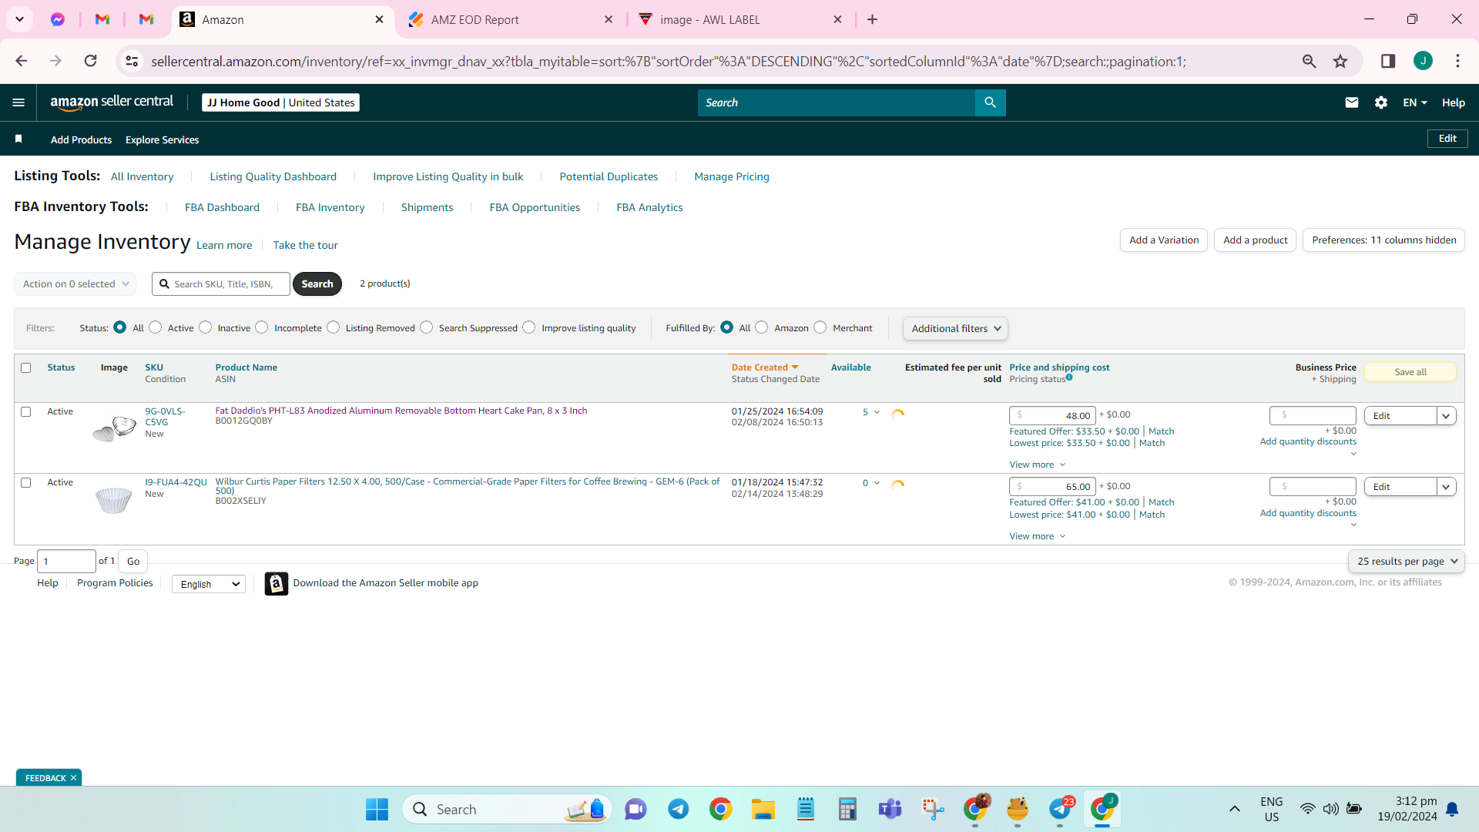Open Manage Pricing listing tool
This screenshot has height=832, width=1479.
[x=731, y=176]
